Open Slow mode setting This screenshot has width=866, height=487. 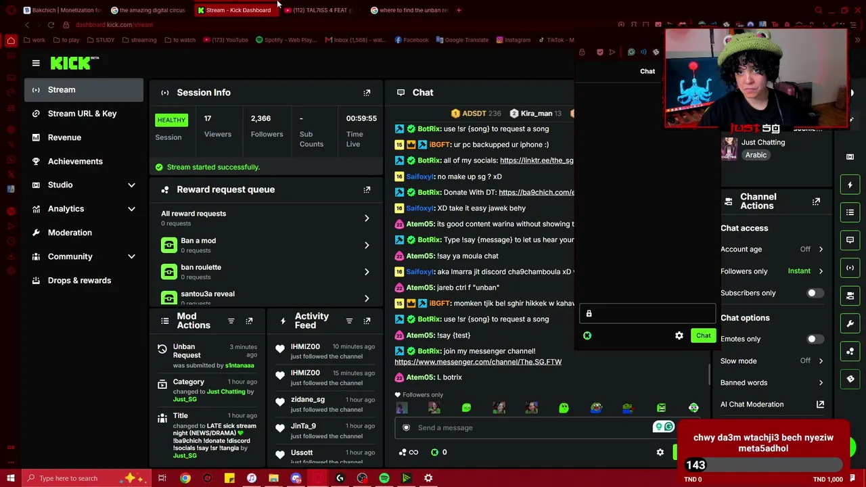pos(772,361)
